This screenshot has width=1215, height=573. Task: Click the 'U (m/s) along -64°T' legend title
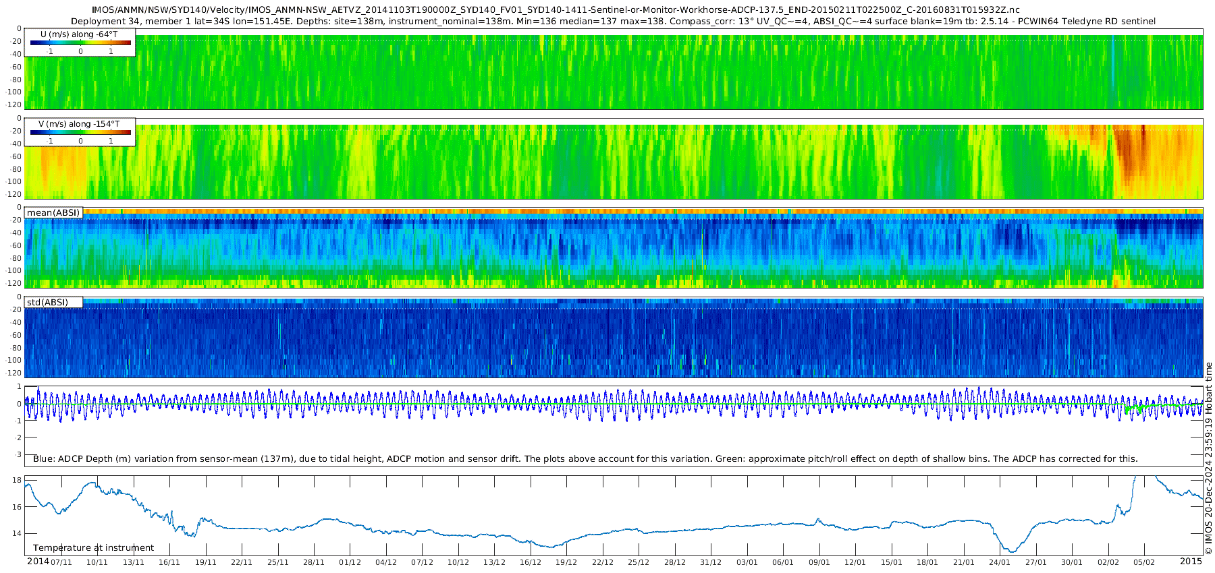tap(79, 34)
